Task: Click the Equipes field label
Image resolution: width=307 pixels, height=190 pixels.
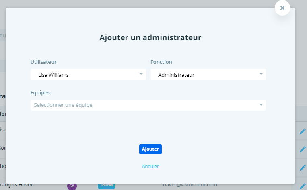Action: (x=40, y=92)
